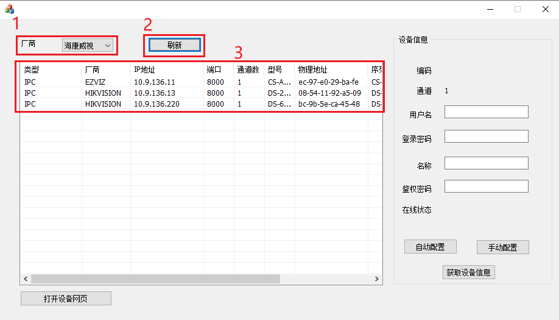Click the DS-2... model cell
The image size is (559, 320).
279,93
